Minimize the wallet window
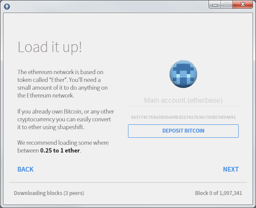 click(x=215, y=5)
